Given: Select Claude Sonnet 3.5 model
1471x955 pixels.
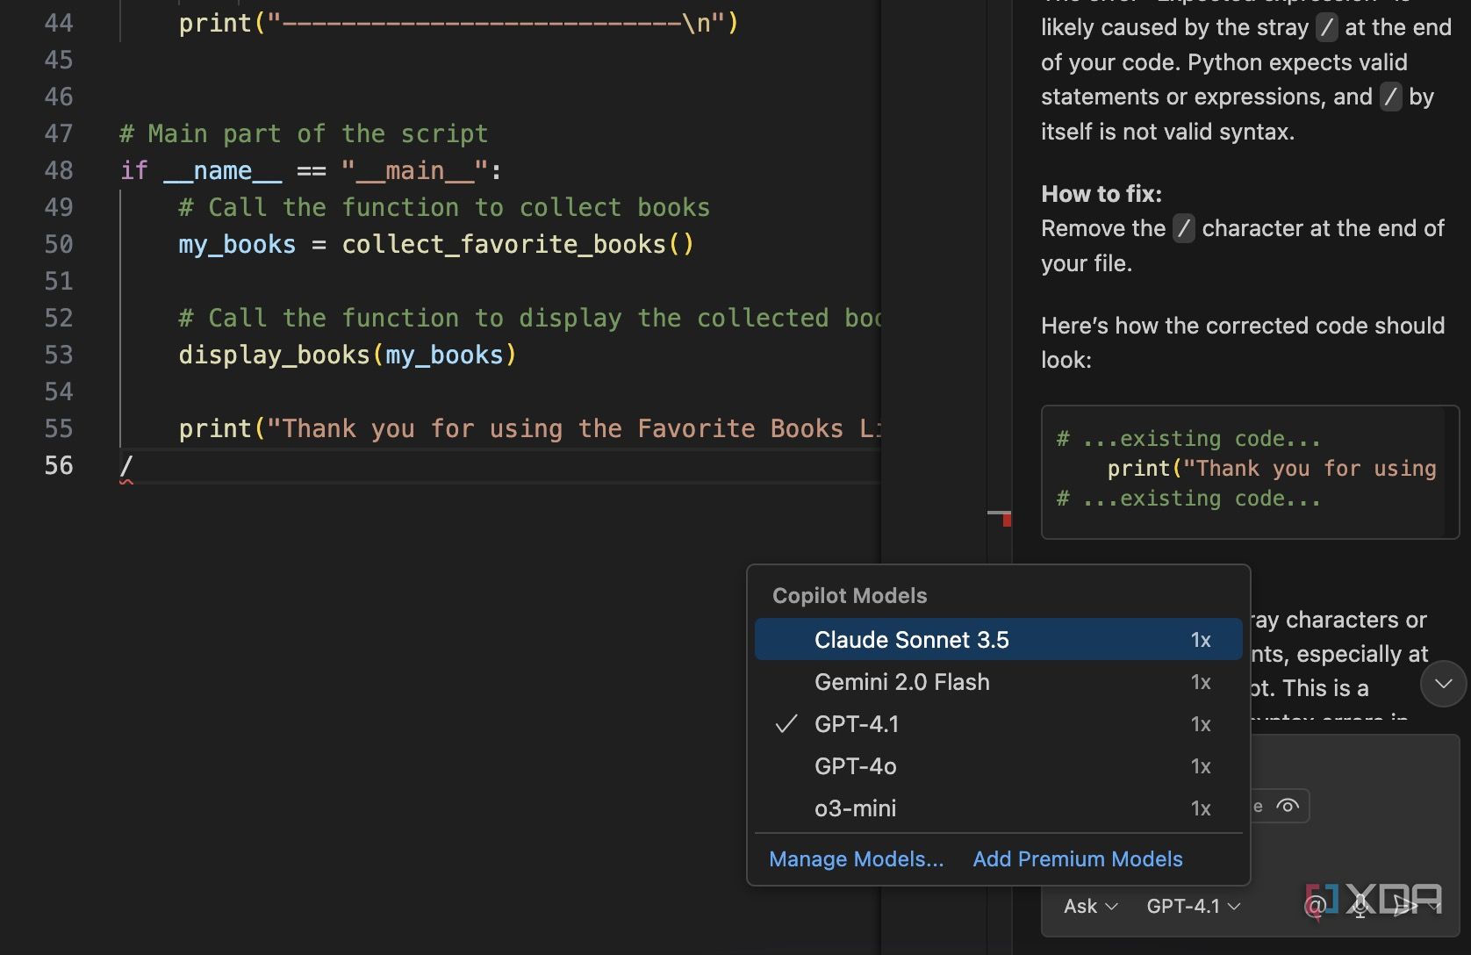Looking at the screenshot, I should pos(911,640).
